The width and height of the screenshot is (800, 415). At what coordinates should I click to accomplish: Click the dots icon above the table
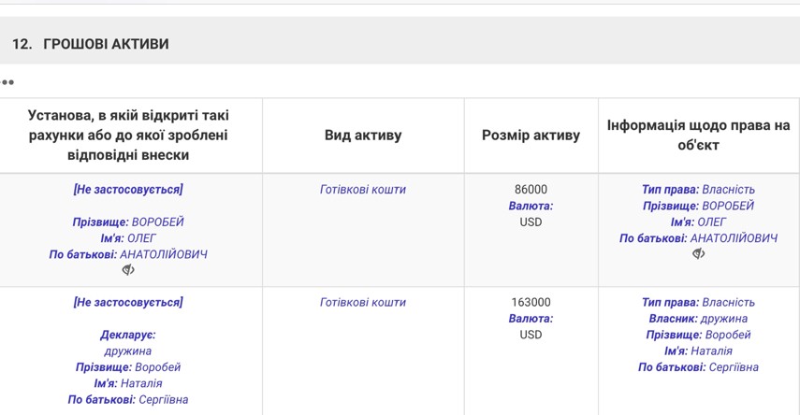point(7,82)
